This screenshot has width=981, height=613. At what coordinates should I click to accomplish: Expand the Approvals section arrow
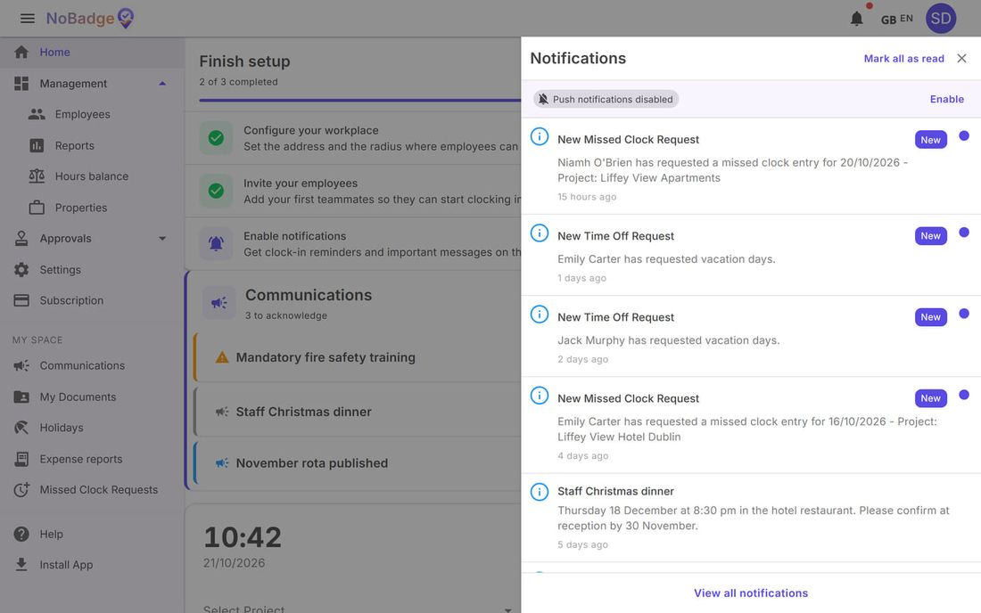[162, 238]
